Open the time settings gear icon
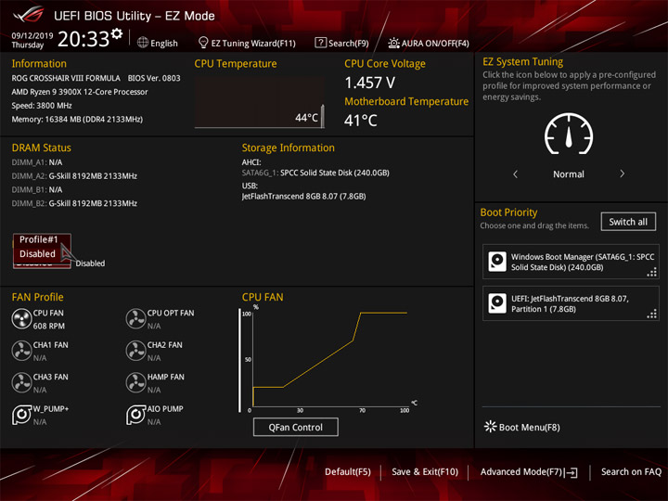 point(117,33)
